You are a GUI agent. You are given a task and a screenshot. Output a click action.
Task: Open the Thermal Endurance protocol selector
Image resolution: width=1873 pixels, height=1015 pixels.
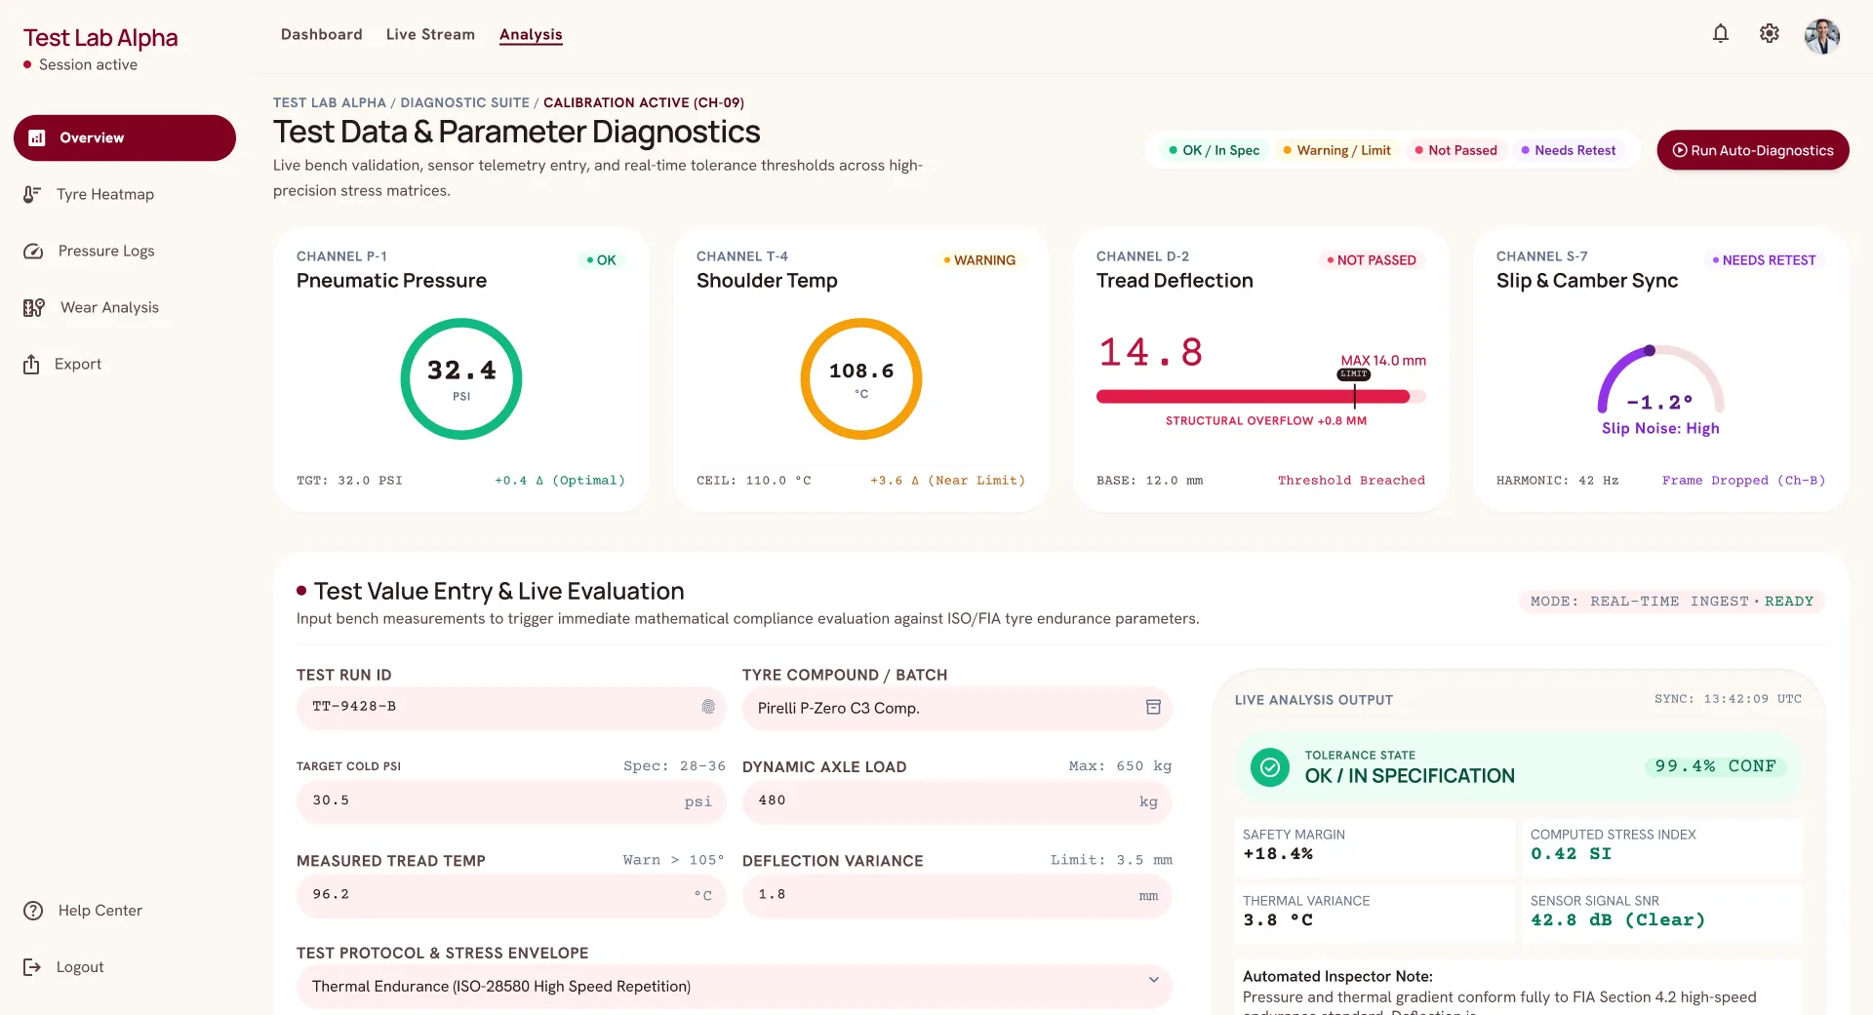(735, 987)
